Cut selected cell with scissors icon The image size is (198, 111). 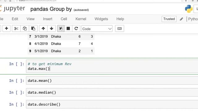point(16,28)
